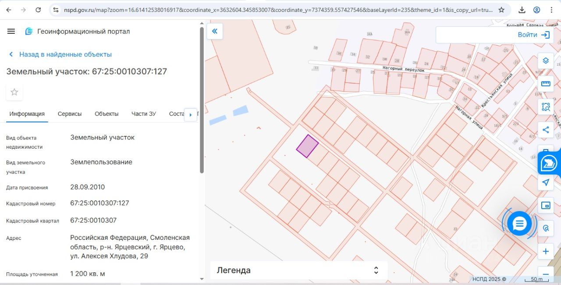Open the hamburger main menu

coord(11,31)
